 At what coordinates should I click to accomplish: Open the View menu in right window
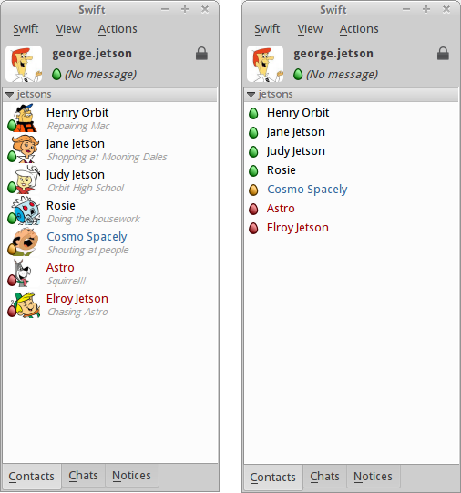point(310,29)
